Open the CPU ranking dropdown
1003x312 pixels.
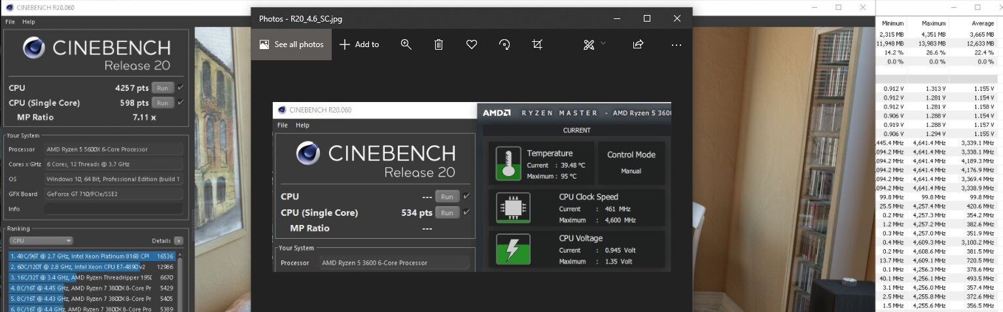coord(41,241)
